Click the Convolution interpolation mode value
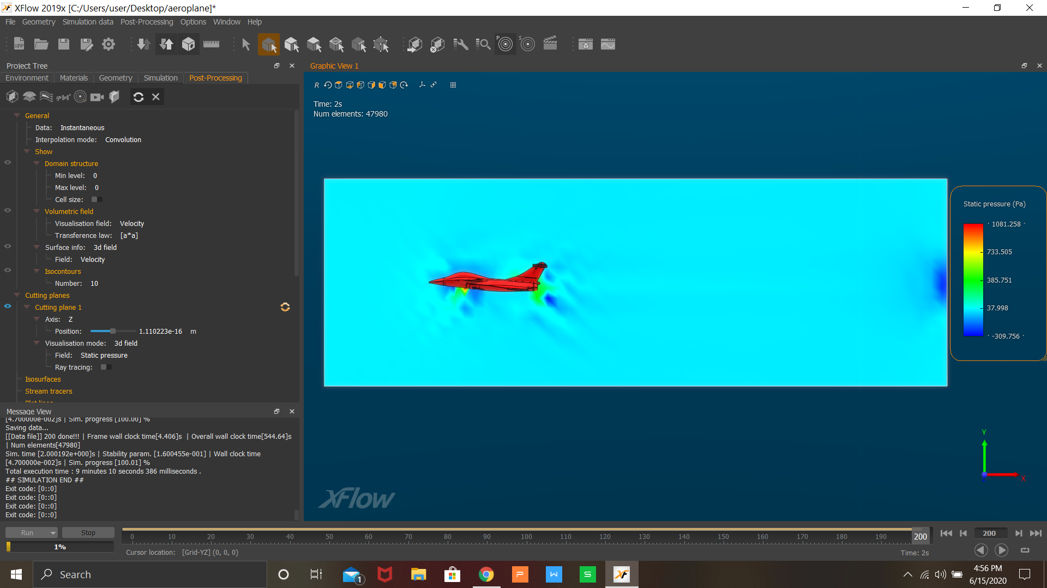 point(123,140)
